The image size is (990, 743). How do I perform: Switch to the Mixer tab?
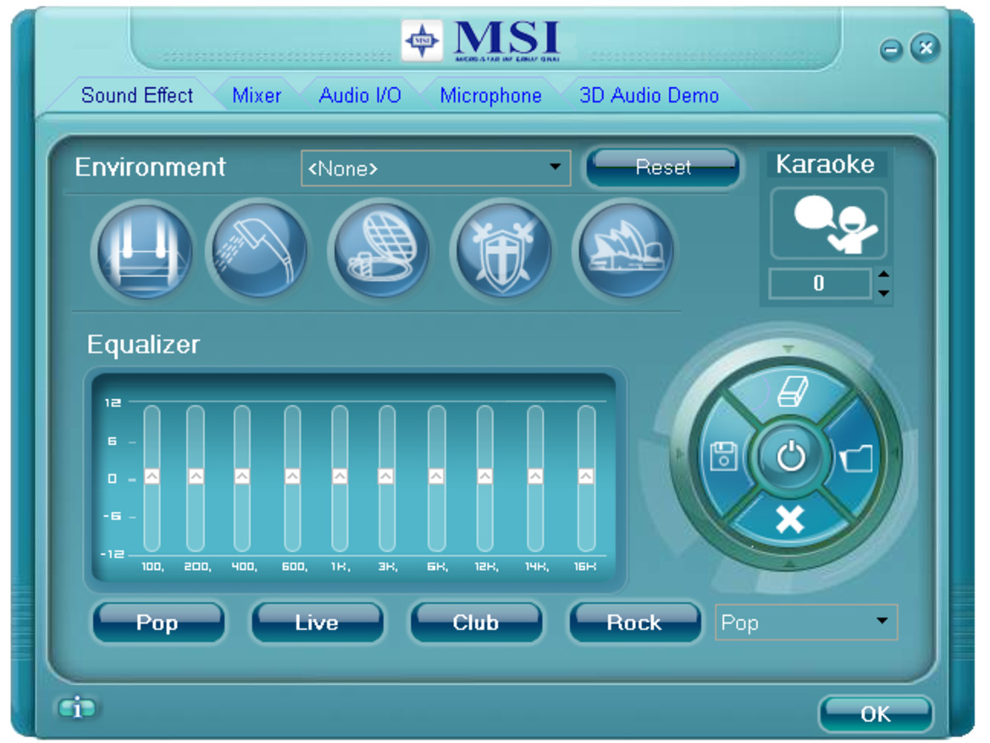(x=257, y=96)
